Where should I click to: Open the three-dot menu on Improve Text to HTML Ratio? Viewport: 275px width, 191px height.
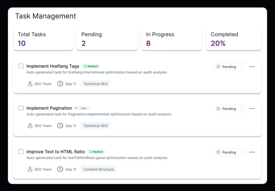pos(252,152)
